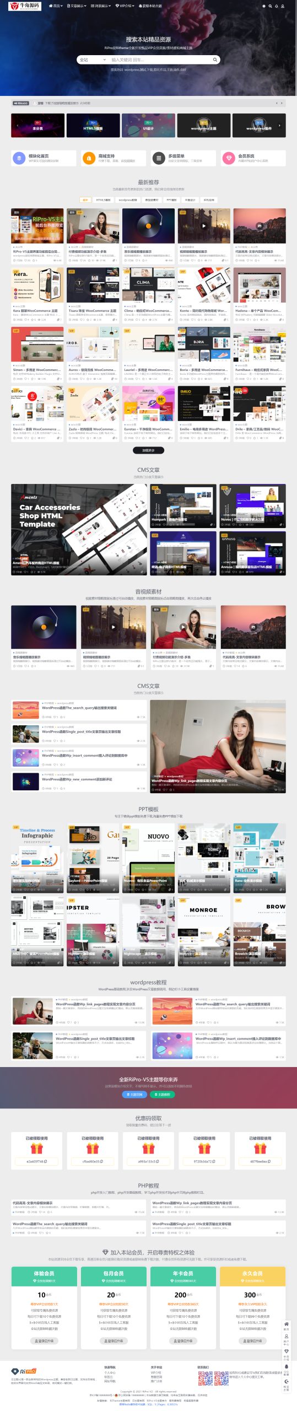
Task: Select the 最新 filter tab
Action: pos(85,200)
